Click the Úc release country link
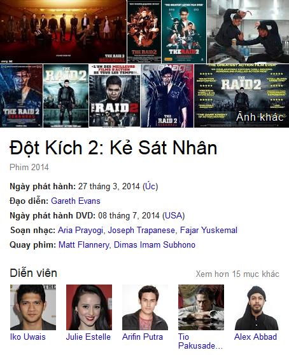This screenshot has height=355, width=289. click(150, 186)
